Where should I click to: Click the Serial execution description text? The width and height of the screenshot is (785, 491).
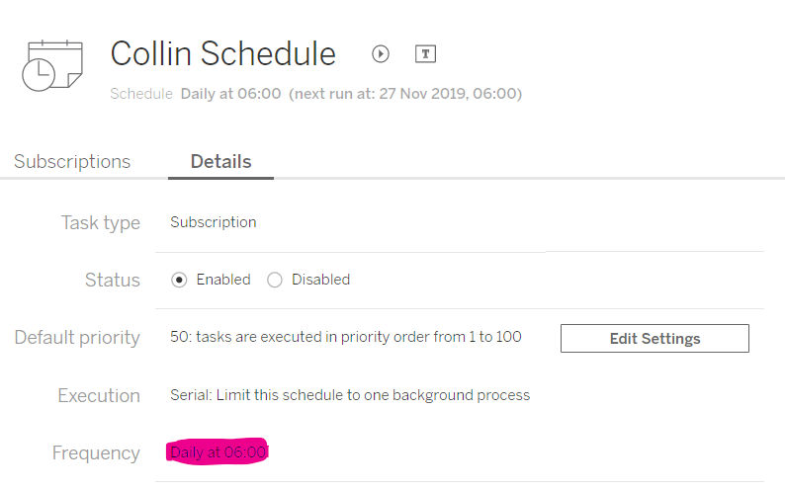pyautogui.click(x=350, y=395)
